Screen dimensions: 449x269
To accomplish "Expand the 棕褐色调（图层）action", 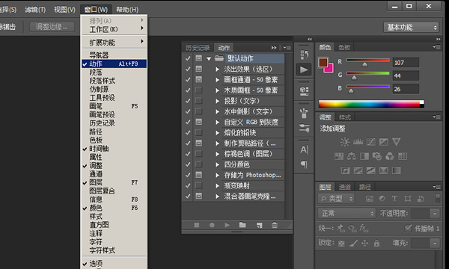I will (217, 154).
